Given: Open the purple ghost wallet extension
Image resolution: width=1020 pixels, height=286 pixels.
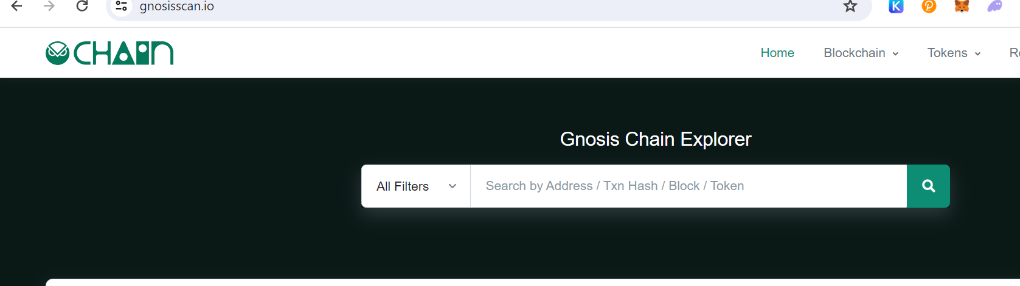Looking at the screenshot, I should point(994,6).
